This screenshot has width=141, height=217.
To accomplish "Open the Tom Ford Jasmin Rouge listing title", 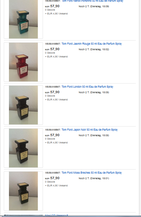I will (x=91, y=44).
